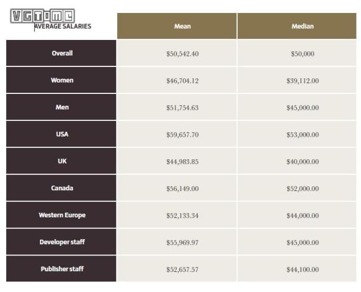Click the Women median value $39,112.00
Viewport: 361px width, 292px height.
[302, 80]
